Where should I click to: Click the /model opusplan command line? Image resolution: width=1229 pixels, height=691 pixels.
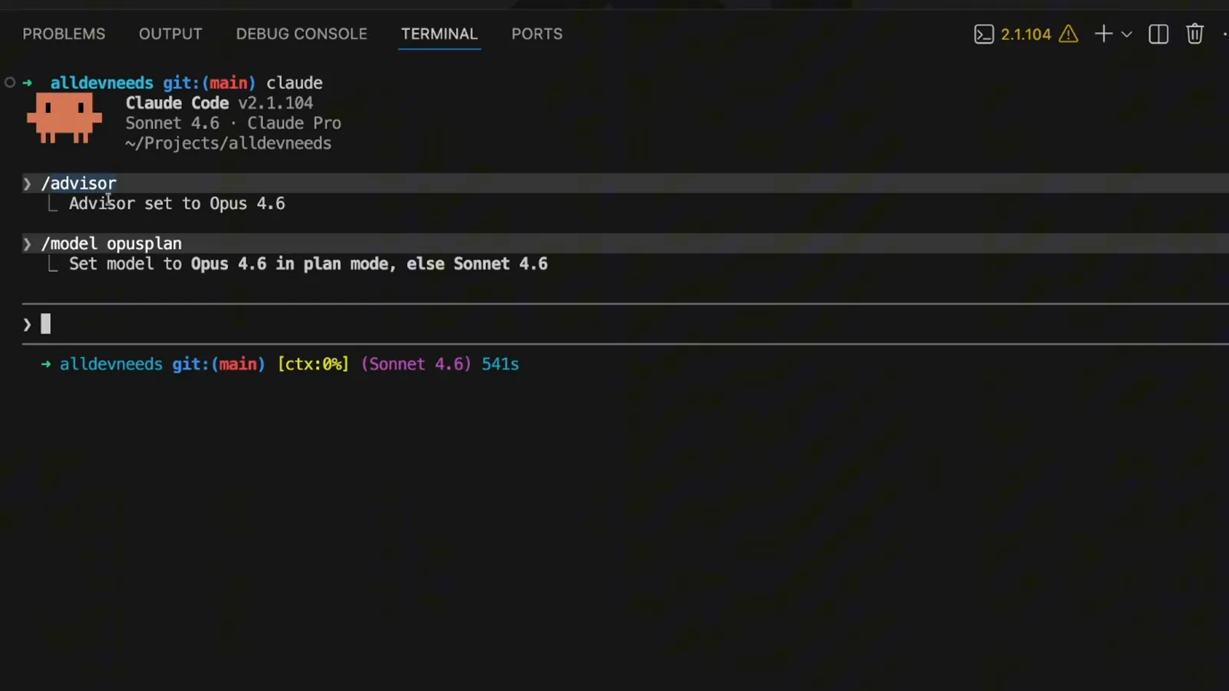[625, 243]
